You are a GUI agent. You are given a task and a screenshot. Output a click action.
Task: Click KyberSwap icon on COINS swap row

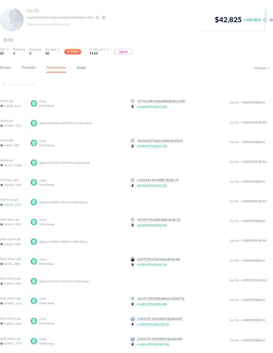34,143
